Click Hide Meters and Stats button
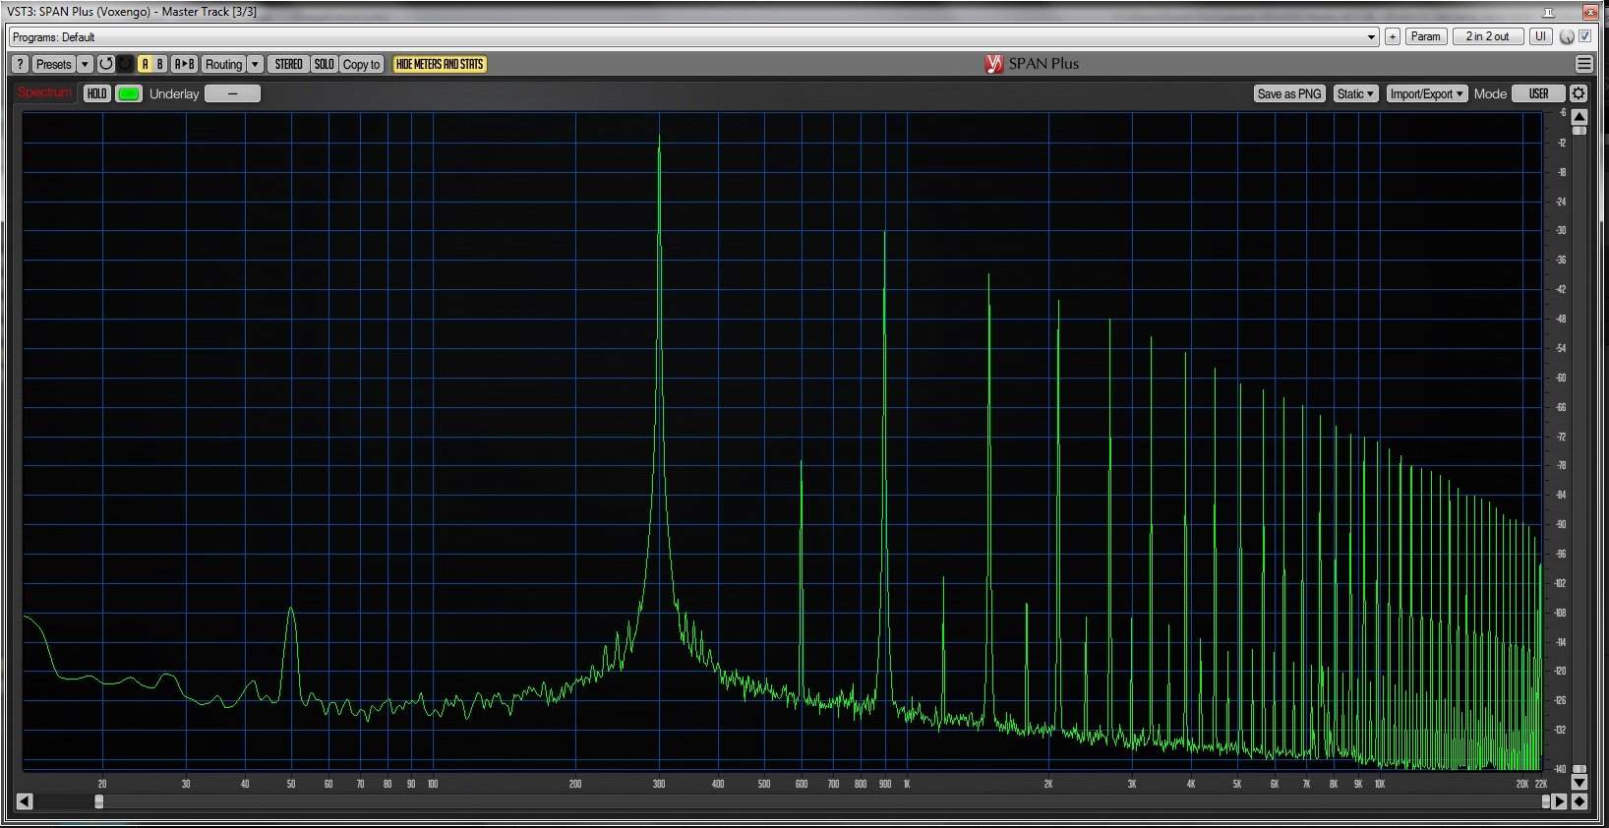This screenshot has height=828, width=1609. [440, 64]
